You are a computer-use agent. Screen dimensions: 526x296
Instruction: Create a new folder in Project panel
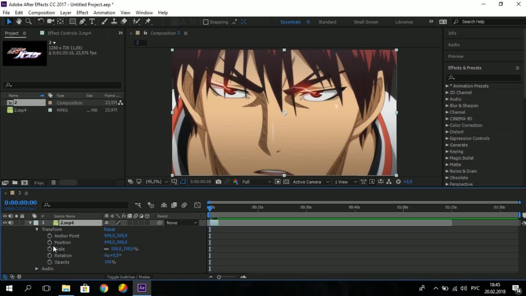click(x=15, y=183)
